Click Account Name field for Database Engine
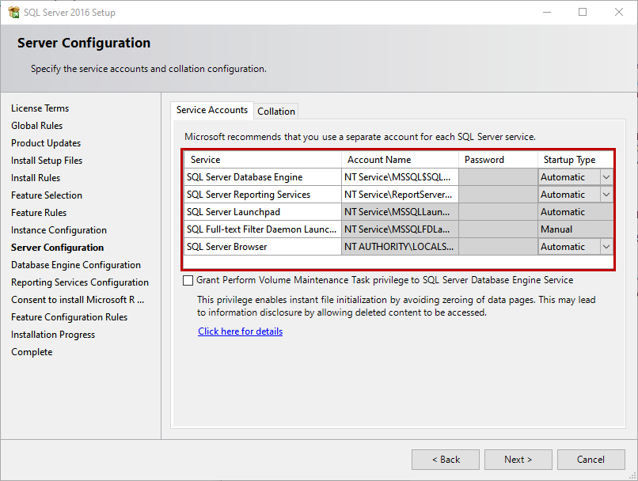The image size is (638, 481). 400,177
